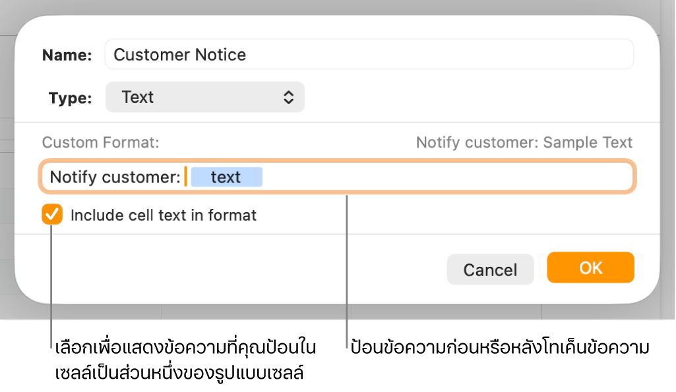The image size is (676, 392).
Task: Click the Notify customer: Sample Text preview
Action: [x=524, y=142]
